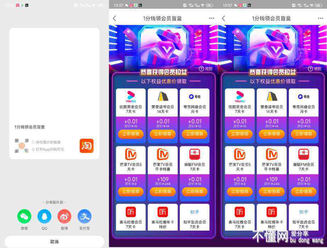
Task: Claim 芒果TV会员年卡特惠 on right screen
Action: click(x=272, y=192)
